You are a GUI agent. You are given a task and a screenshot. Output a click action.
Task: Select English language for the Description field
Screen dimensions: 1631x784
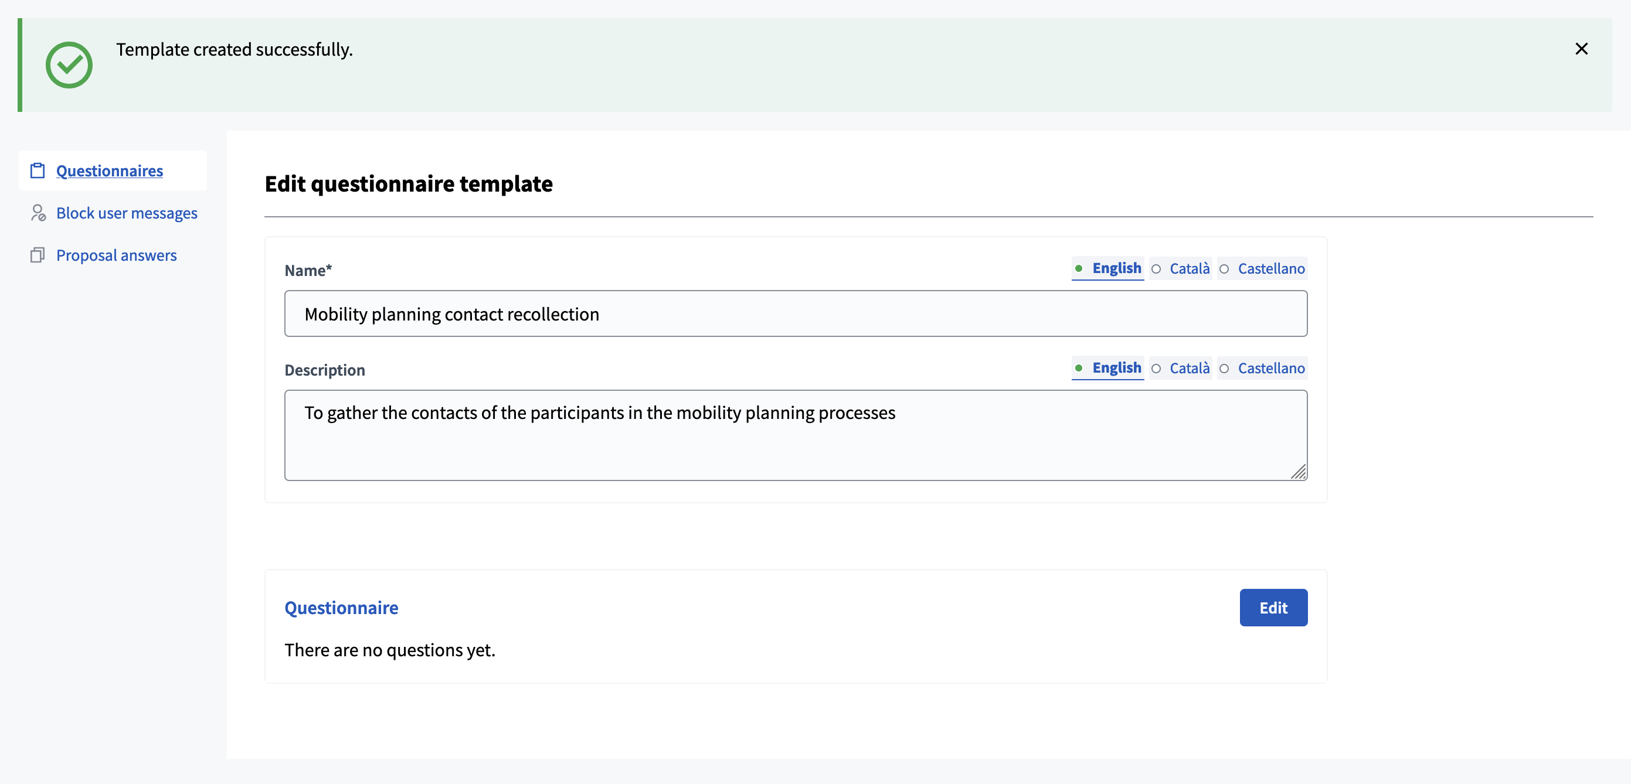click(1117, 369)
